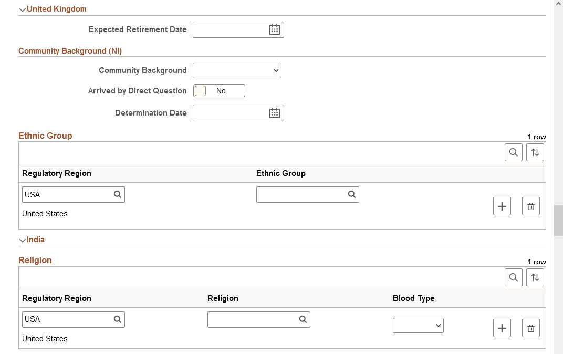This screenshot has width=563, height=354.
Task: Open sort options for the Religion grid
Action: click(535, 277)
